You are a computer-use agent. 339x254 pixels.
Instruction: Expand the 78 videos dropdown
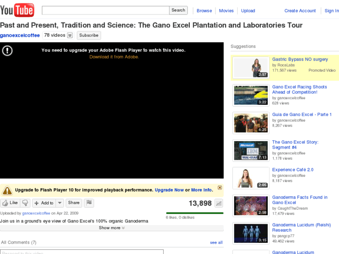coord(70,35)
